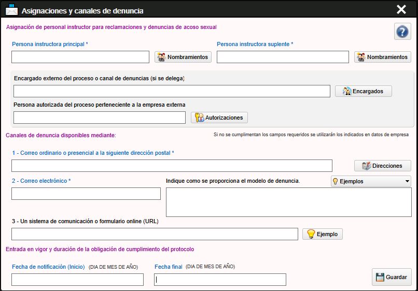
Task: Select the Fecha de notificación (Inicio) field
Action: (77, 280)
